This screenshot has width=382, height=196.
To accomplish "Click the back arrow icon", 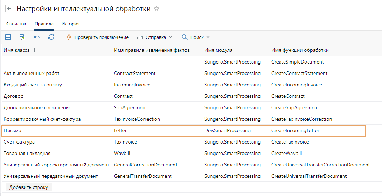I will coord(9,9).
